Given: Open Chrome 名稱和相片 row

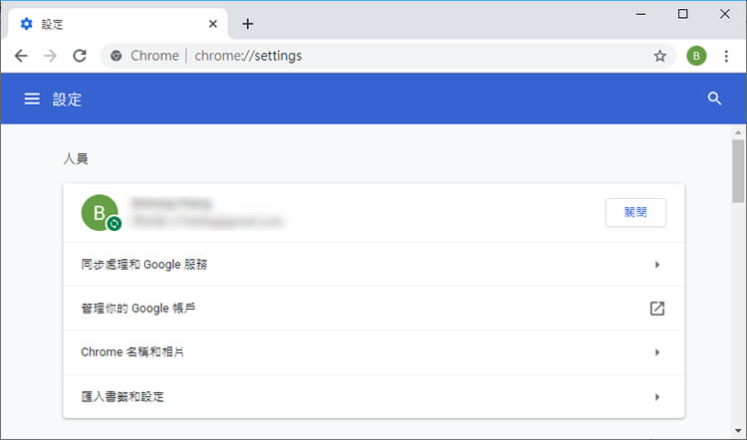Looking at the screenshot, I should pyautogui.click(x=373, y=352).
